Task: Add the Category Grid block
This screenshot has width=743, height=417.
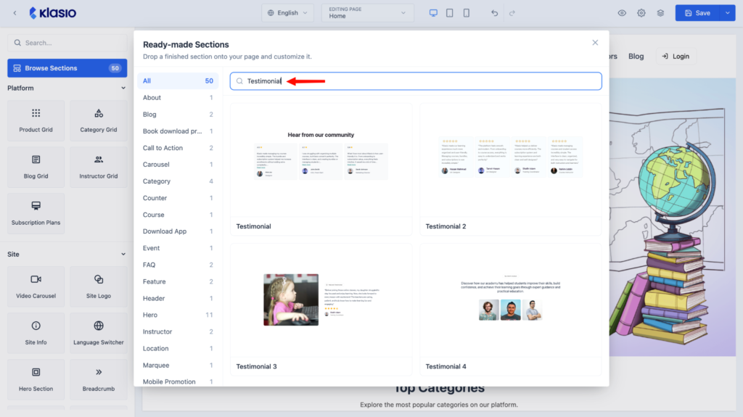Action: pyautogui.click(x=99, y=120)
